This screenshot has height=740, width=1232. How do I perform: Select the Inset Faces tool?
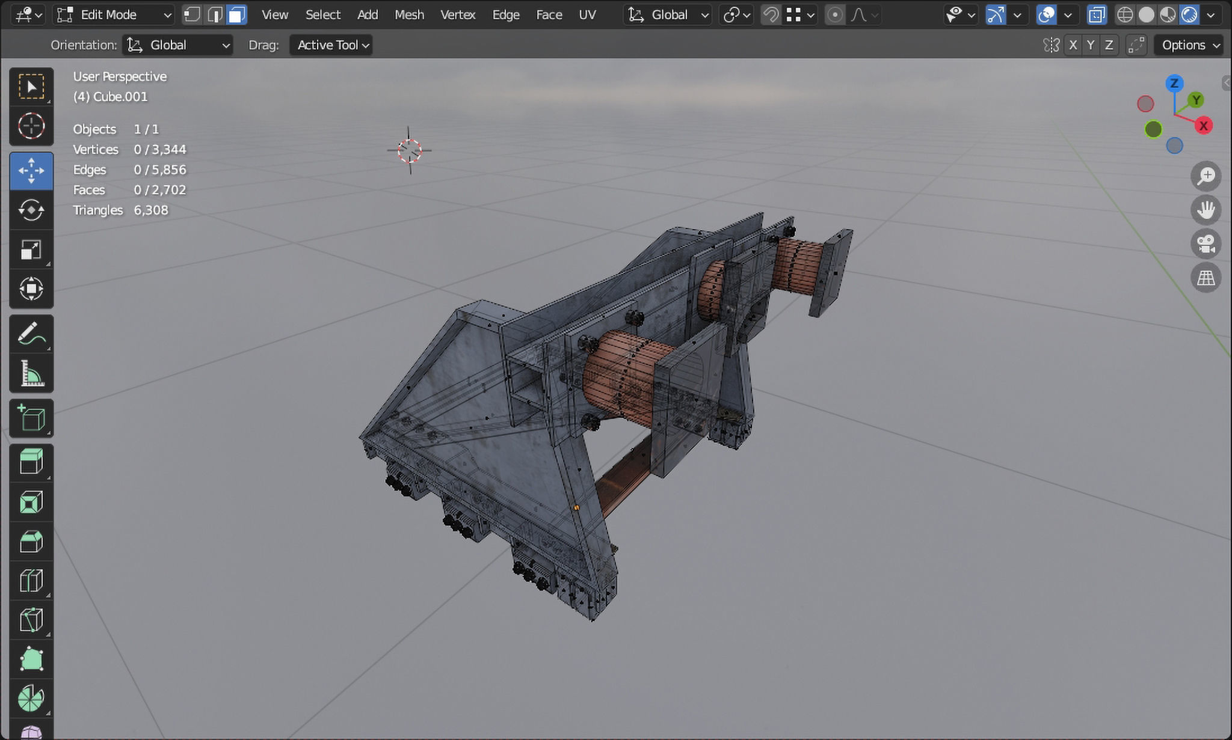pyautogui.click(x=31, y=502)
